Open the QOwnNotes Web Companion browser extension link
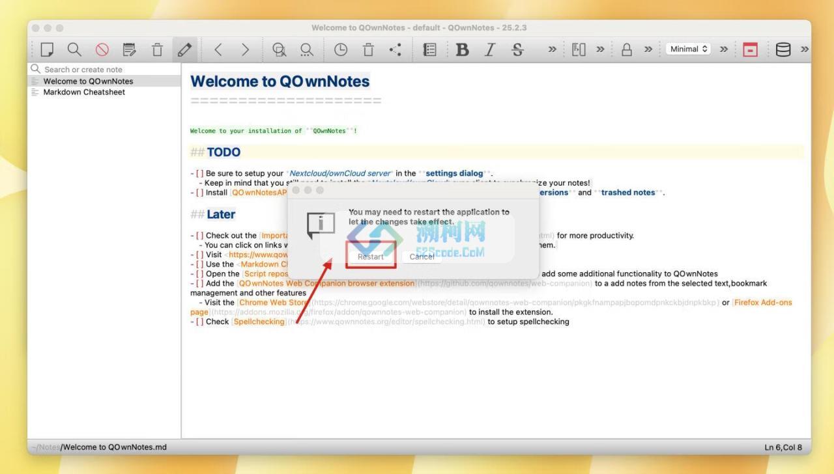This screenshot has height=474, width=834. click(x=327, y=284)
